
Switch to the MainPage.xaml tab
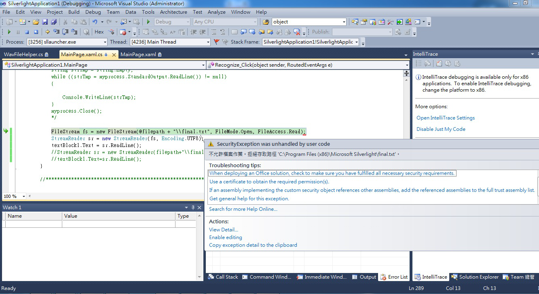point(138,55)
